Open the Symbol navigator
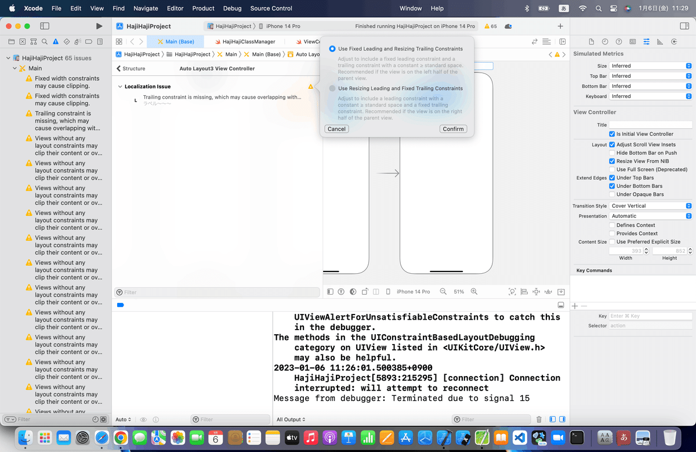Viewport: 696px width, 452px height. click(x=33, y=42)
